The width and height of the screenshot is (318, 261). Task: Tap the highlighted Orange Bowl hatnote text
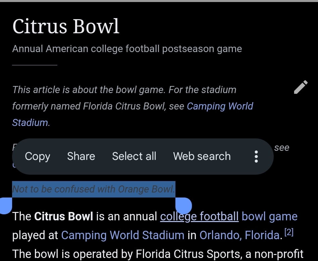pyautogui.click(x=94, y=189)
